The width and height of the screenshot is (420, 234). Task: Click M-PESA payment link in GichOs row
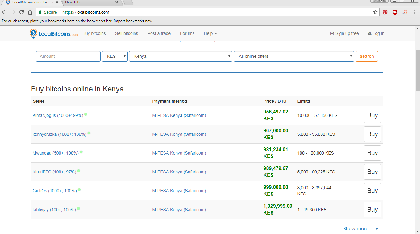tap(179, 191)
